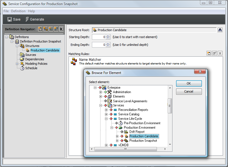Select Definitions in the navigator tree
228x167 pixels.
pyautogui.click(x=22, y=37)
